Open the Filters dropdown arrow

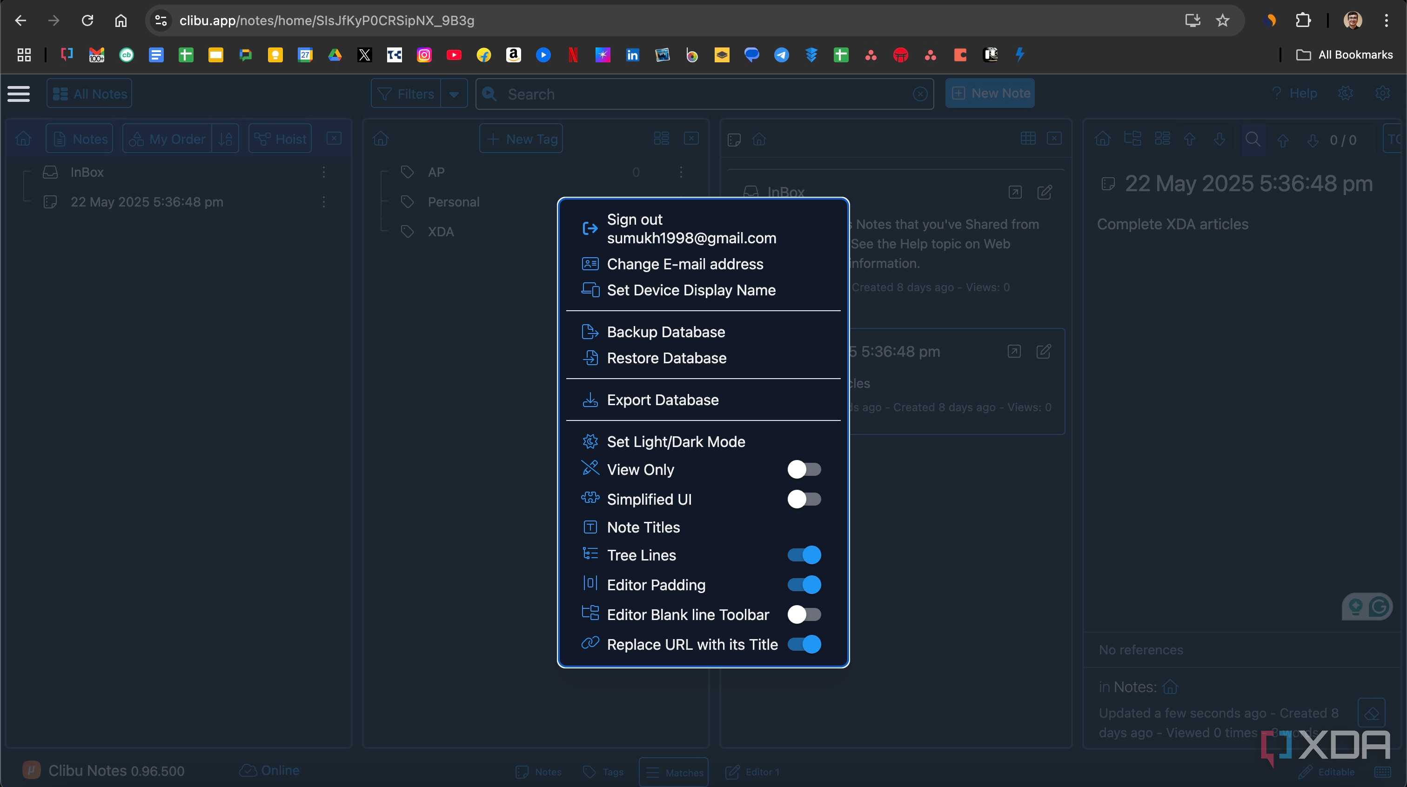click(x=454, y=93)
